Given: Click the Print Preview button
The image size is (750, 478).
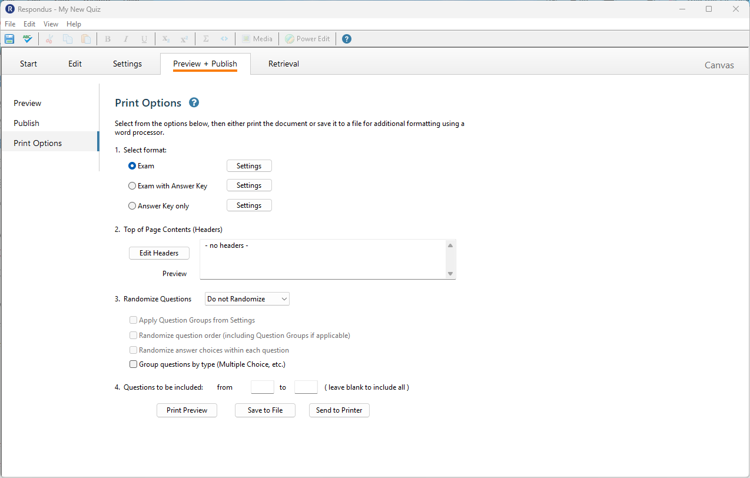Looking at the screenshot, I should 187,410.
